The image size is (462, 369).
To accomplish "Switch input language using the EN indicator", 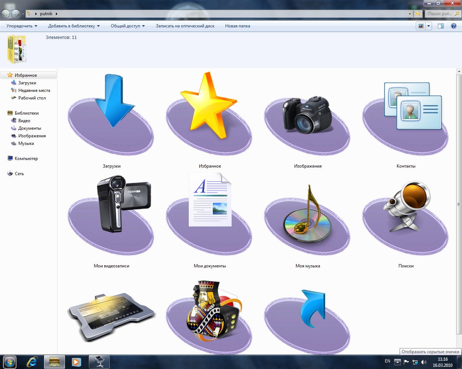I will tap(387, 361).
